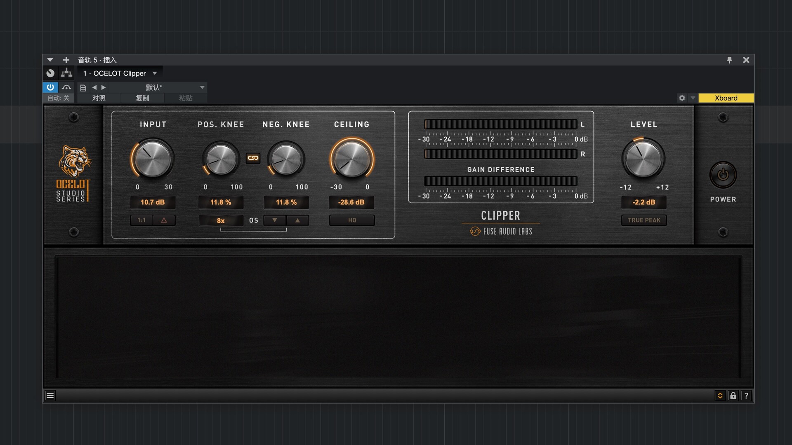Click the -2.2 dB level value field
Screen dimensions: 792x445
644,202
